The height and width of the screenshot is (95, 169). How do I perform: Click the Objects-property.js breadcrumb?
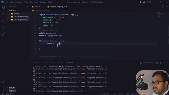(x=42, y=11)
